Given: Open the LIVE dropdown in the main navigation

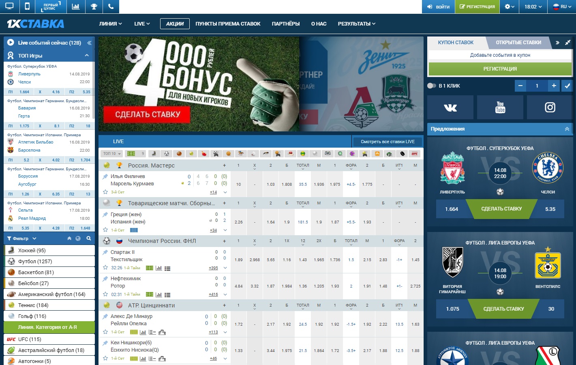Looking at the screenshot, I should (x=142, y=24).
